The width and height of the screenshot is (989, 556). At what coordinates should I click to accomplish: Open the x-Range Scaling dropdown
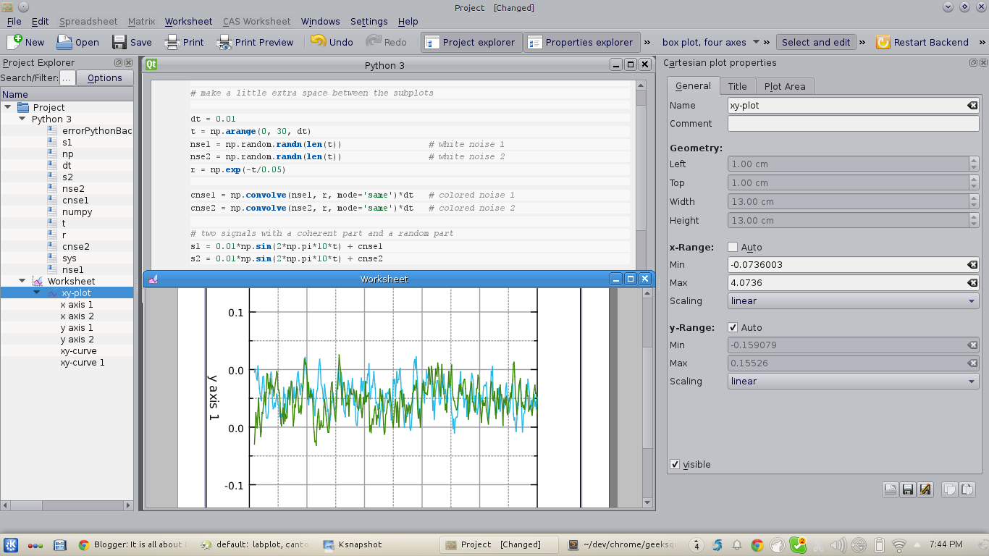[x=853, y=300]
